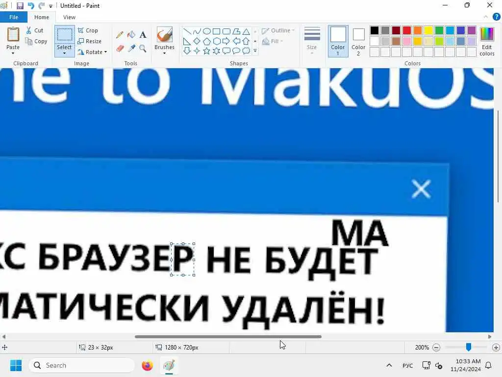The height and width of the screenshot is (377, 502).
Task: Choose the Up arrow shape
Action: click(246, 41)
